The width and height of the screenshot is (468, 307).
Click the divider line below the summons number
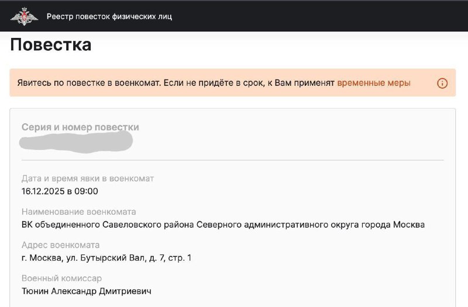[232, 159]
